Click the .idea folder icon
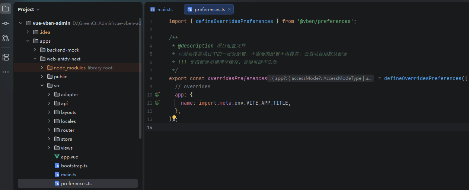 click(x=36, y=32)
